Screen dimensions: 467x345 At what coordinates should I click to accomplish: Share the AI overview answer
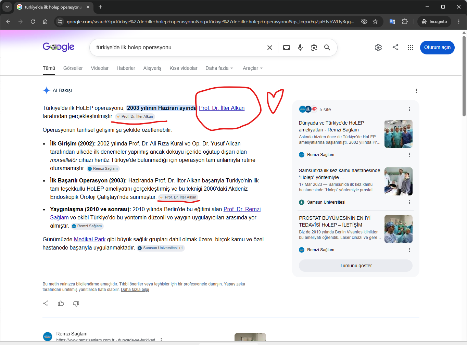coord(46,304)
